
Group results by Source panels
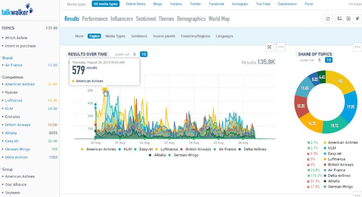[x=164, y=36]
